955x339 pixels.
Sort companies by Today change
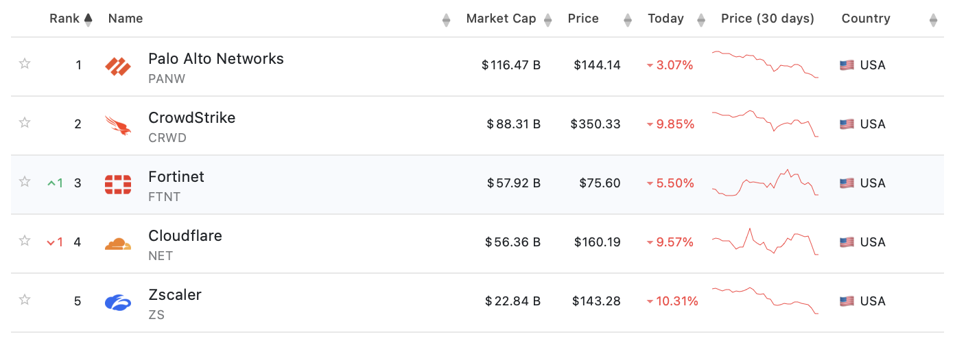[x=665, y=19]
